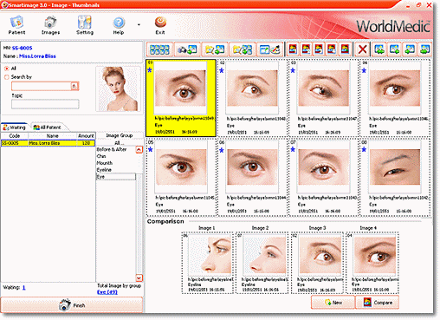Click the camera capture-to-image icon

187,49
